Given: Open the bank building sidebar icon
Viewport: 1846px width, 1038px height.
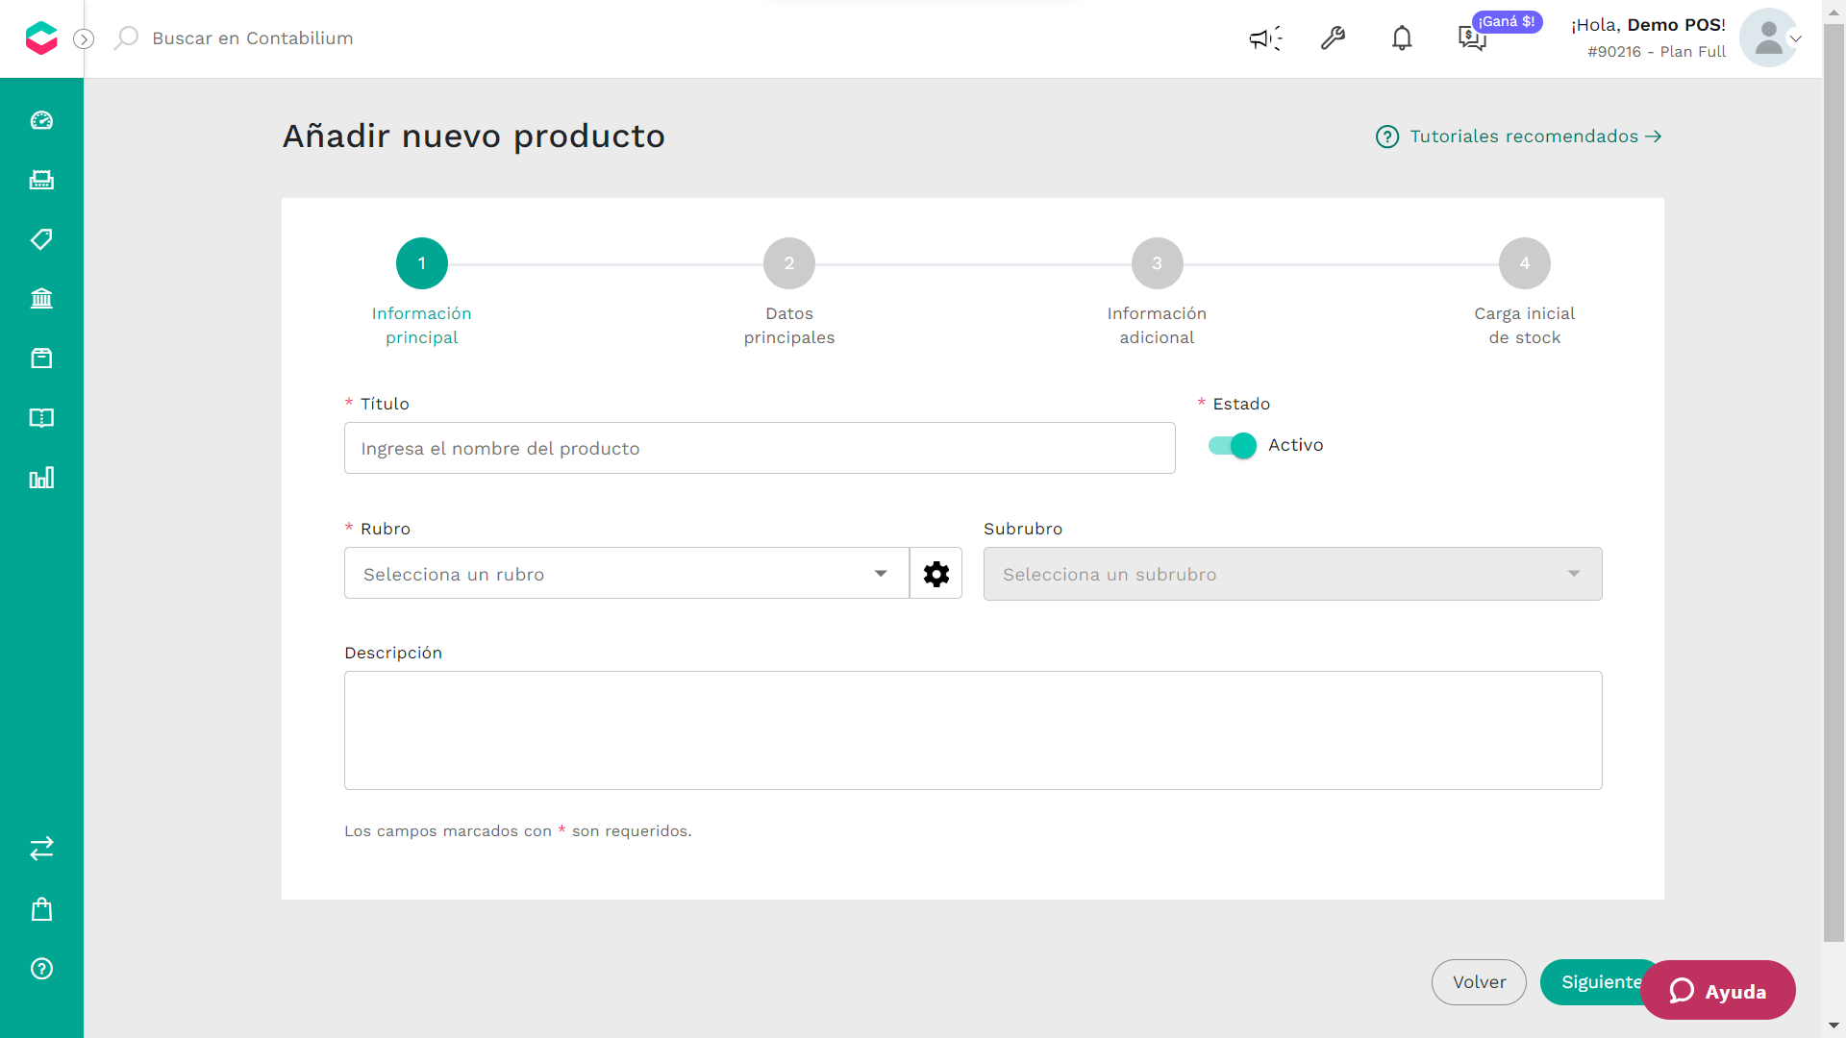Looking at the screenshot, I should click(41, 299).
